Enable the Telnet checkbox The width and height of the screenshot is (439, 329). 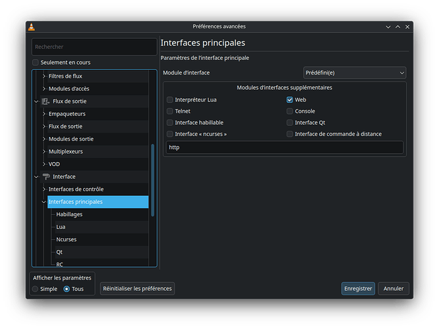click(x=169, y=111)
